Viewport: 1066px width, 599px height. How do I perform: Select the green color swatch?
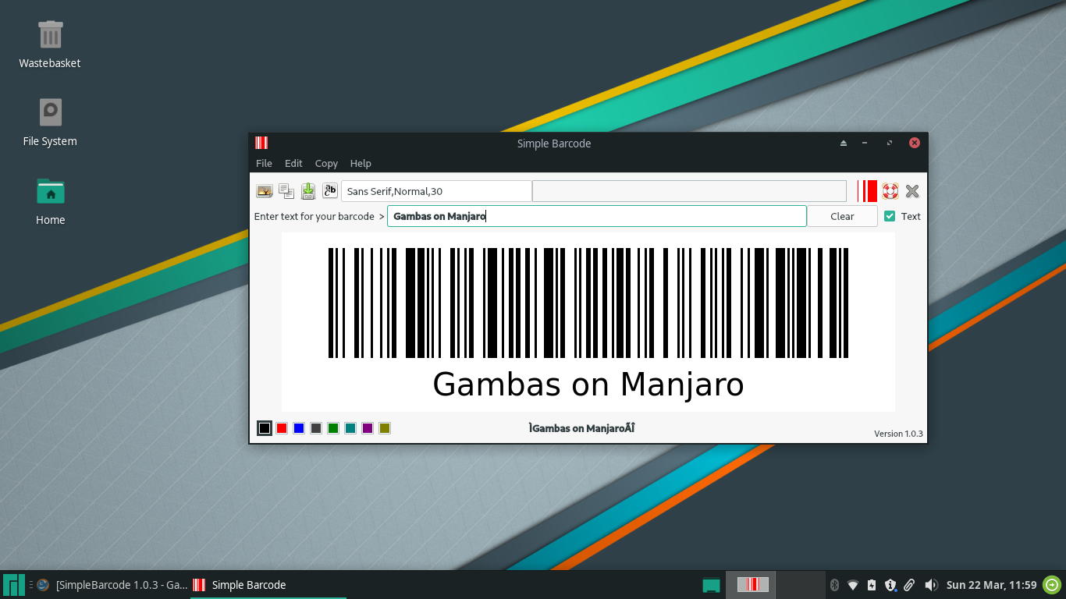[x=333, y=428]
